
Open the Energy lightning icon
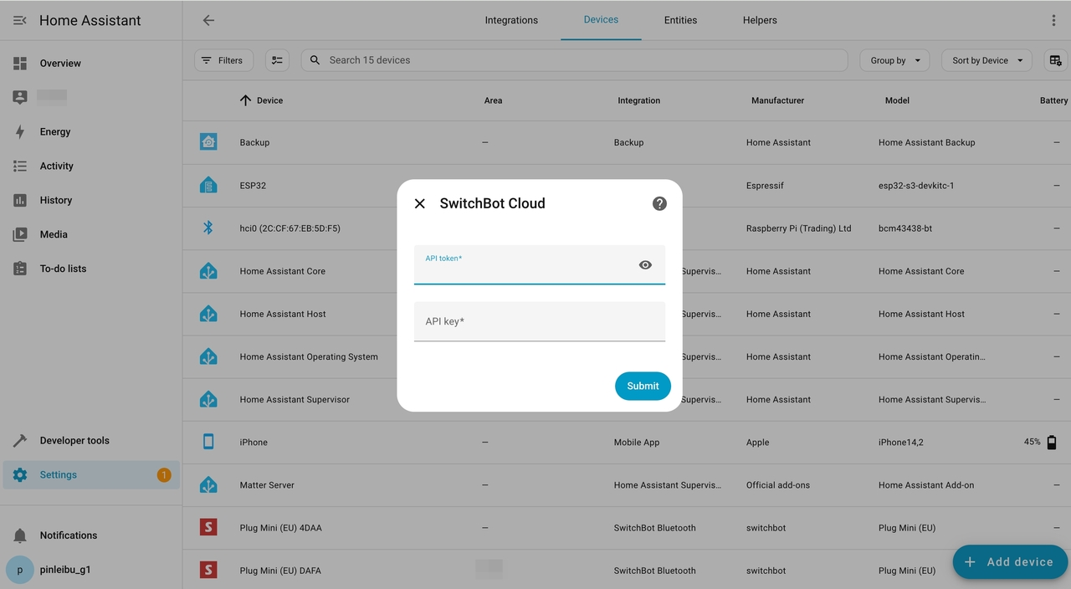click(20, 131)
